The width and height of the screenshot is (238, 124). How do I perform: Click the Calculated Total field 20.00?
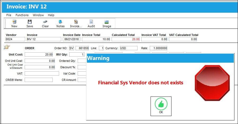[126, 39]
